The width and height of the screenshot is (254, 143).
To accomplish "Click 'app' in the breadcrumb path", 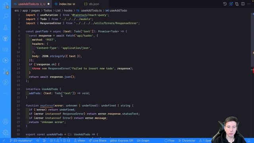I will 25,11.
